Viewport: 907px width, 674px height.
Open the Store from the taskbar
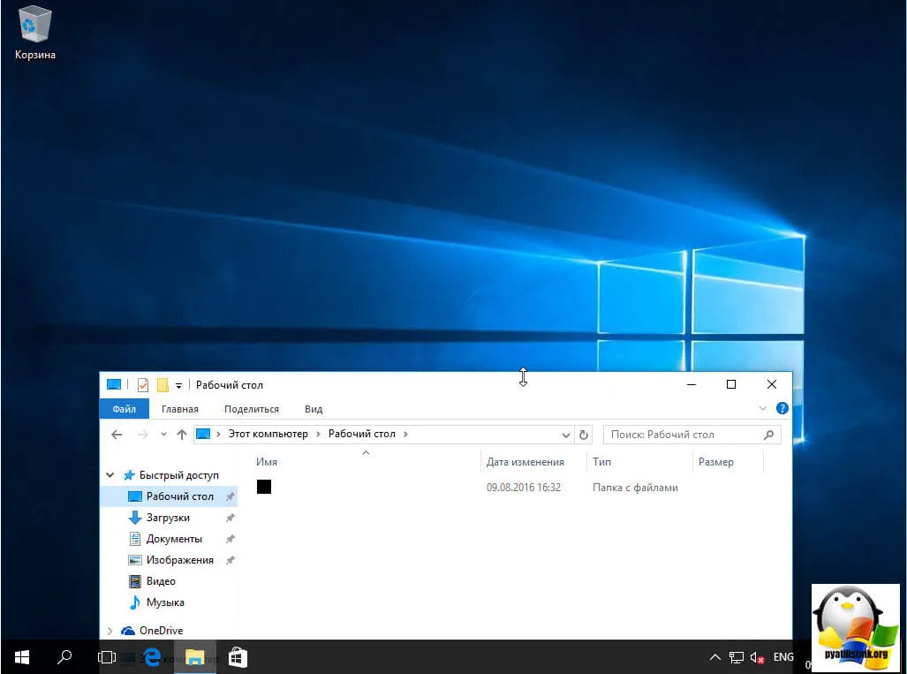238,656
